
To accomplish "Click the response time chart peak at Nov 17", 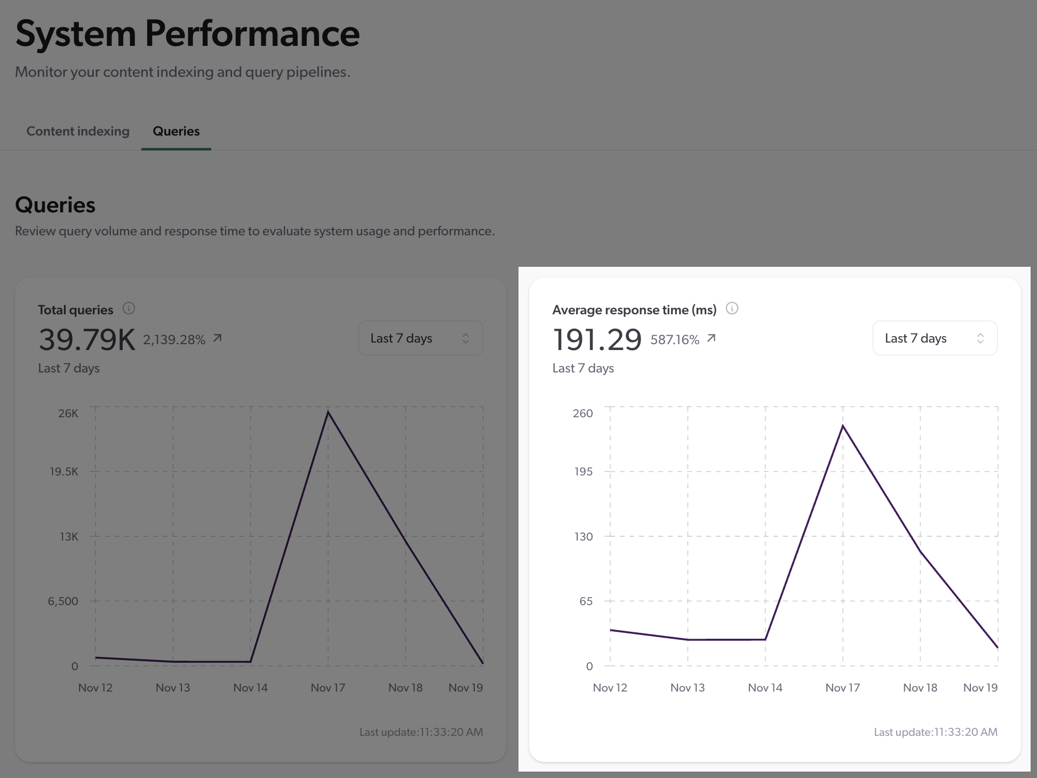I will click(842, 426).
